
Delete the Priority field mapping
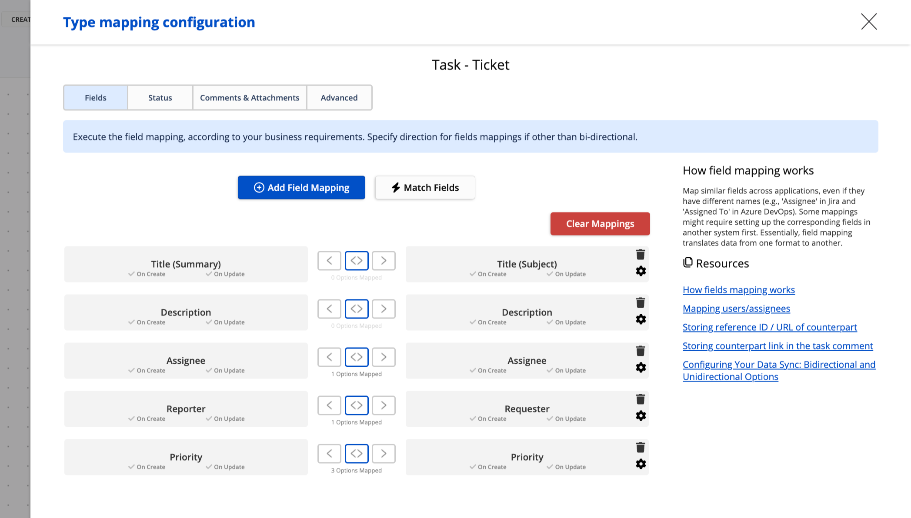click(x=641, y=448)
